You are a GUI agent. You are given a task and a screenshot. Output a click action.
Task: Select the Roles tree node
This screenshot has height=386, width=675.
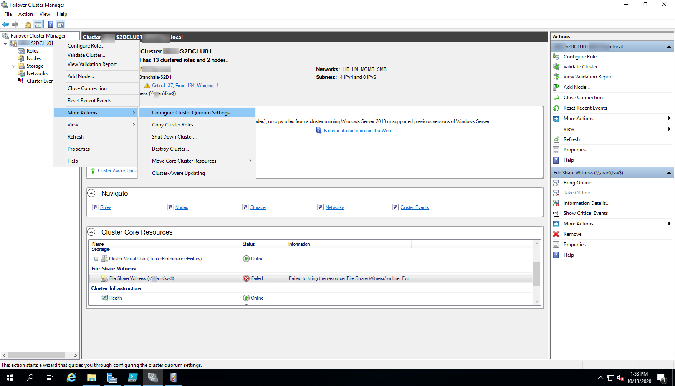click(x=33, y=51)
